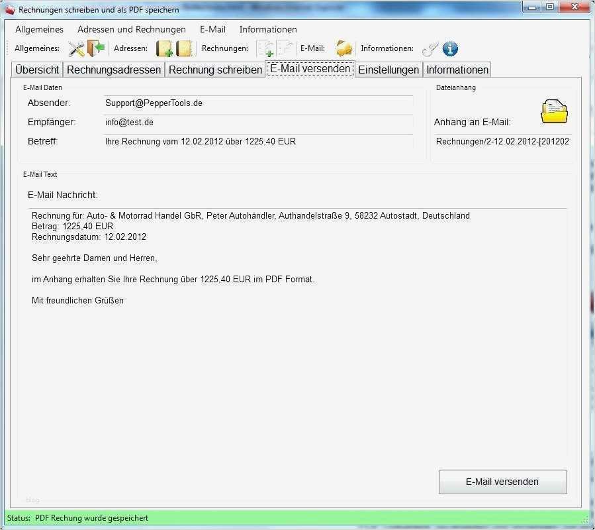Switch to the Übersicht tab
Image resolution: width=595 pixels, height=530 pixels.
[36, 69]
